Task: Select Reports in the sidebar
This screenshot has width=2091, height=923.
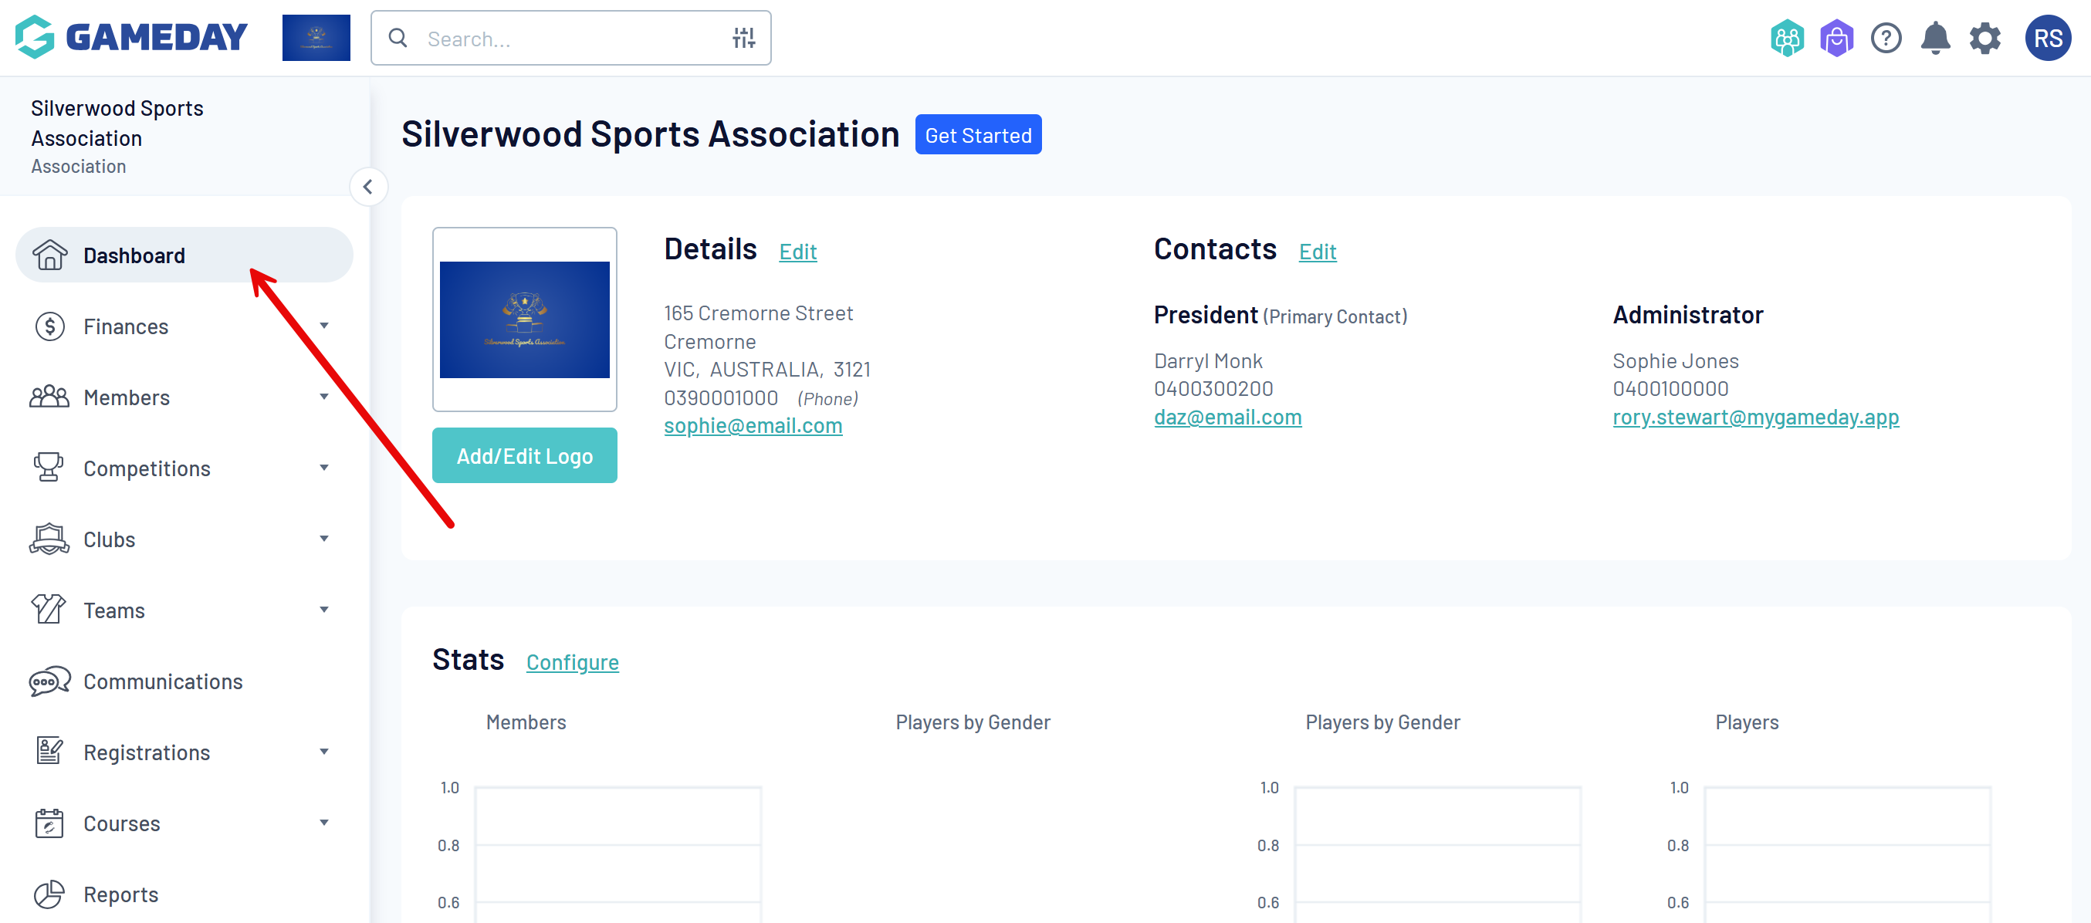Action: point(120,894)
